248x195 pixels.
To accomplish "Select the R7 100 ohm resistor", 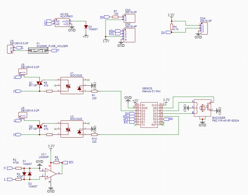I will [115, 17].
